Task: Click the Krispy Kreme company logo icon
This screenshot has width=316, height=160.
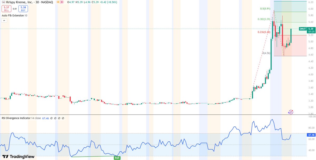Action: (x=3, y=2)
